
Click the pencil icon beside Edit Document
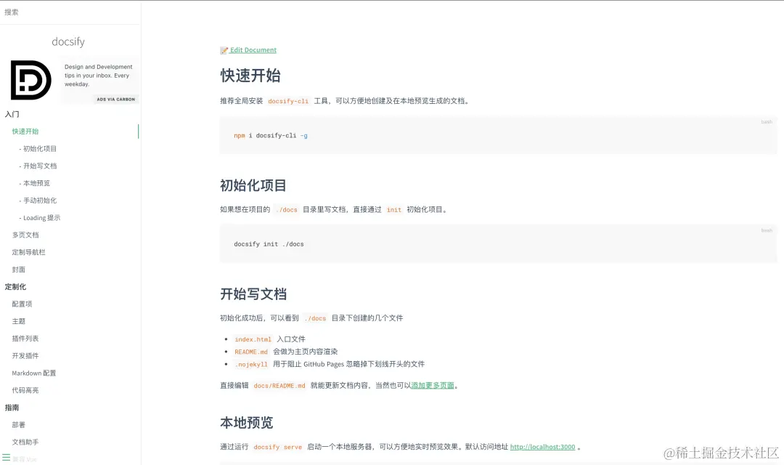coord(224,49)
